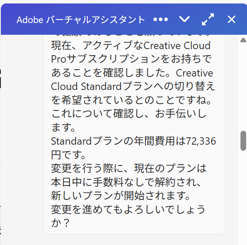
Task: Click the chat scrollbar thumb
Action: click(x=243, y=141)
